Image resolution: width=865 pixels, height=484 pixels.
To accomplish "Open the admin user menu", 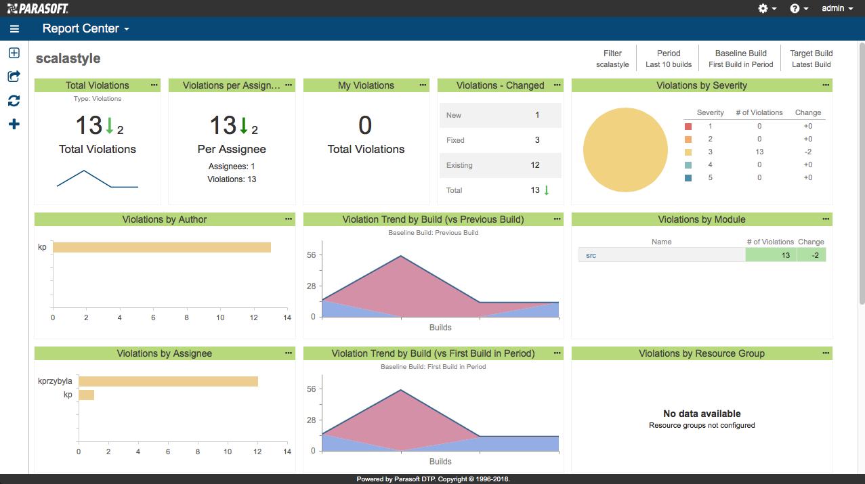I will [x=837, y=8].
